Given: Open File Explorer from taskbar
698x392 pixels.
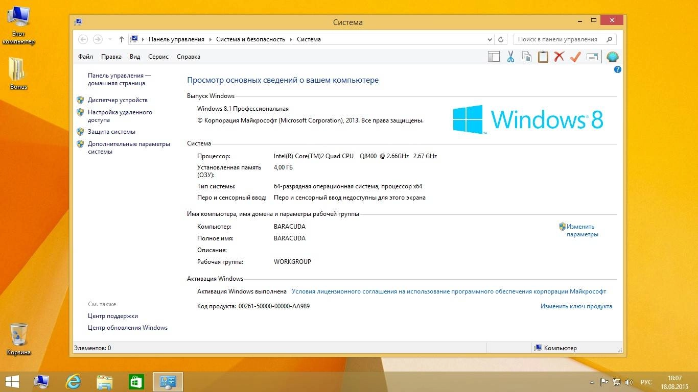Looking at the screenshot, I should click(x=105, y=382).
